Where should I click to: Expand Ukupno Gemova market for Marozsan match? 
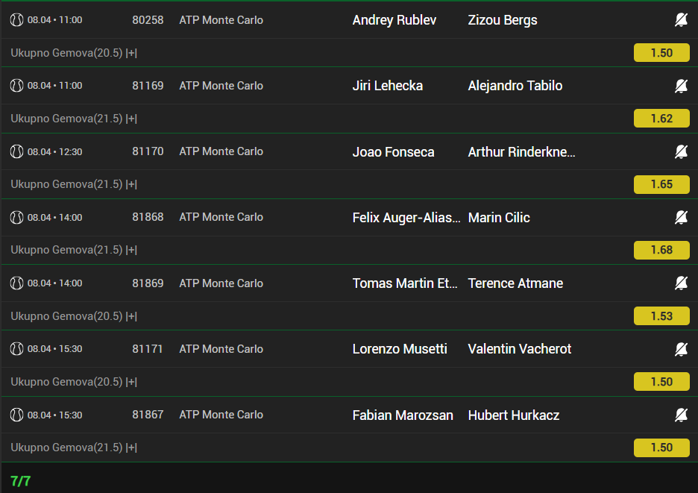132,448
